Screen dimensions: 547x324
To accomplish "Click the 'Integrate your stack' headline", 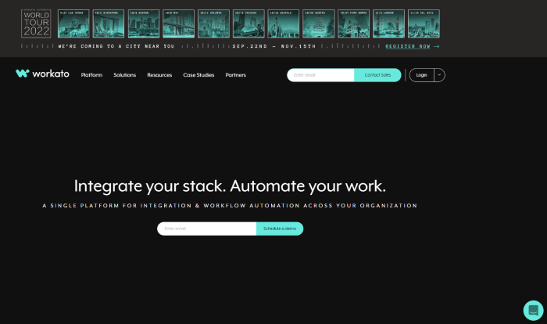I will (230, 186).
